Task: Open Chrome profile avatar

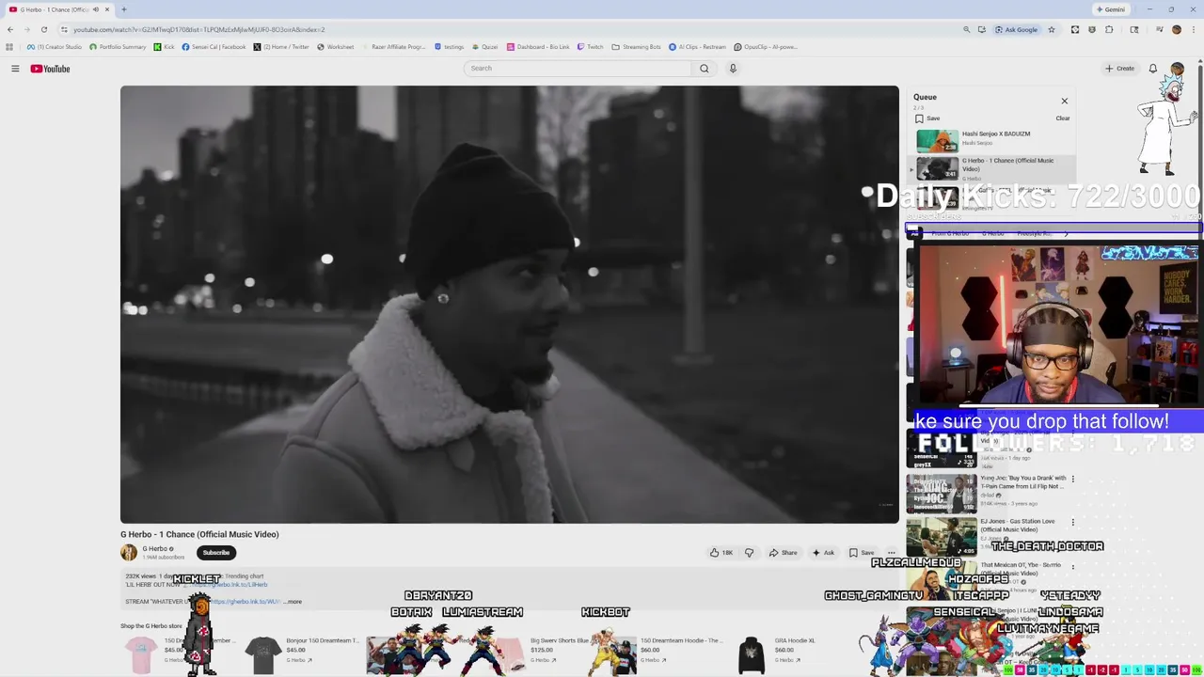Action: point(1176,29)
